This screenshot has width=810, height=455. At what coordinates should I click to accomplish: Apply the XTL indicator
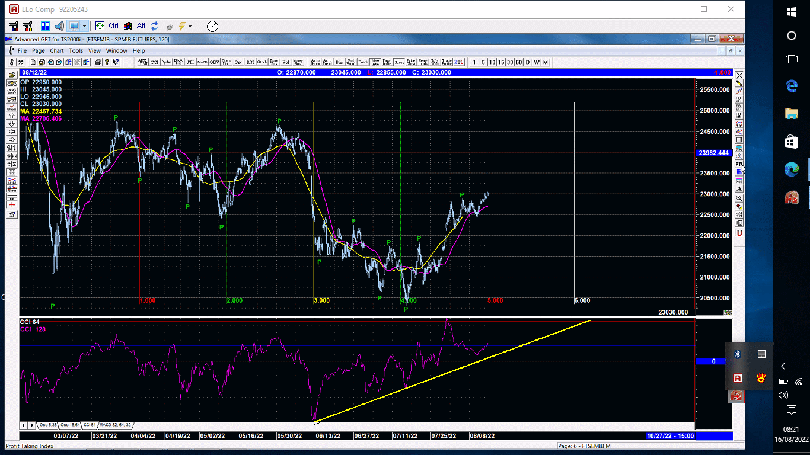coord(458,62)
